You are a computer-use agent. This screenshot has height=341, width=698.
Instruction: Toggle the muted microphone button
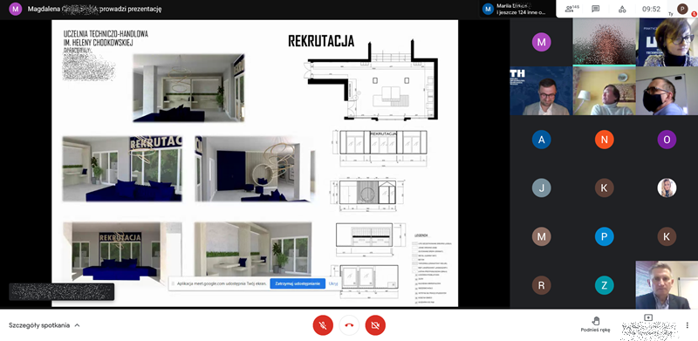[323, 325]
